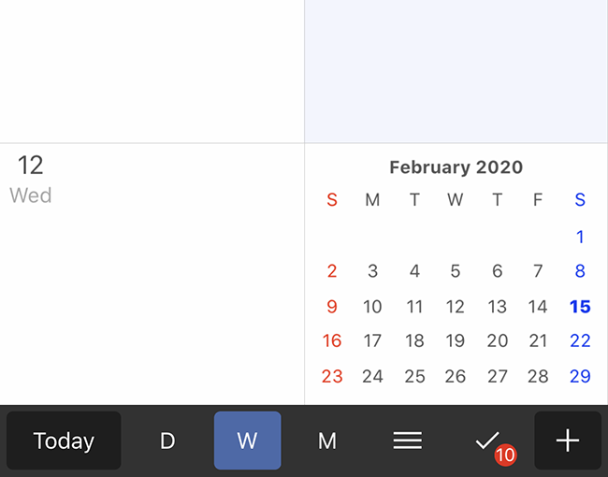The image size is (608, 477).
Task: Choose February 29 in the mini calendar
Action: click(580, 377)
